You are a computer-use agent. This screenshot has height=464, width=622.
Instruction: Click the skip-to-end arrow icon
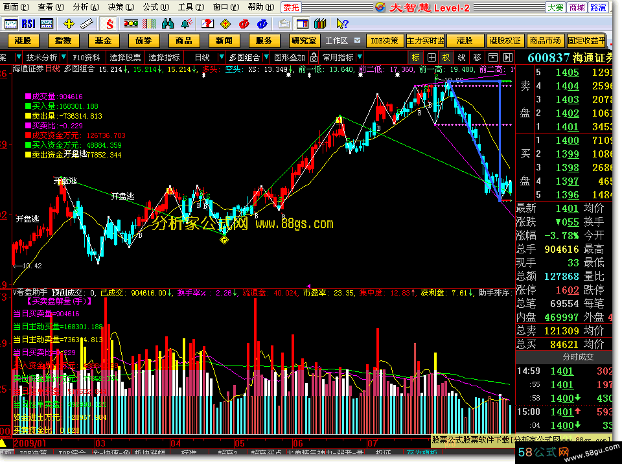[x=508, y=58]
